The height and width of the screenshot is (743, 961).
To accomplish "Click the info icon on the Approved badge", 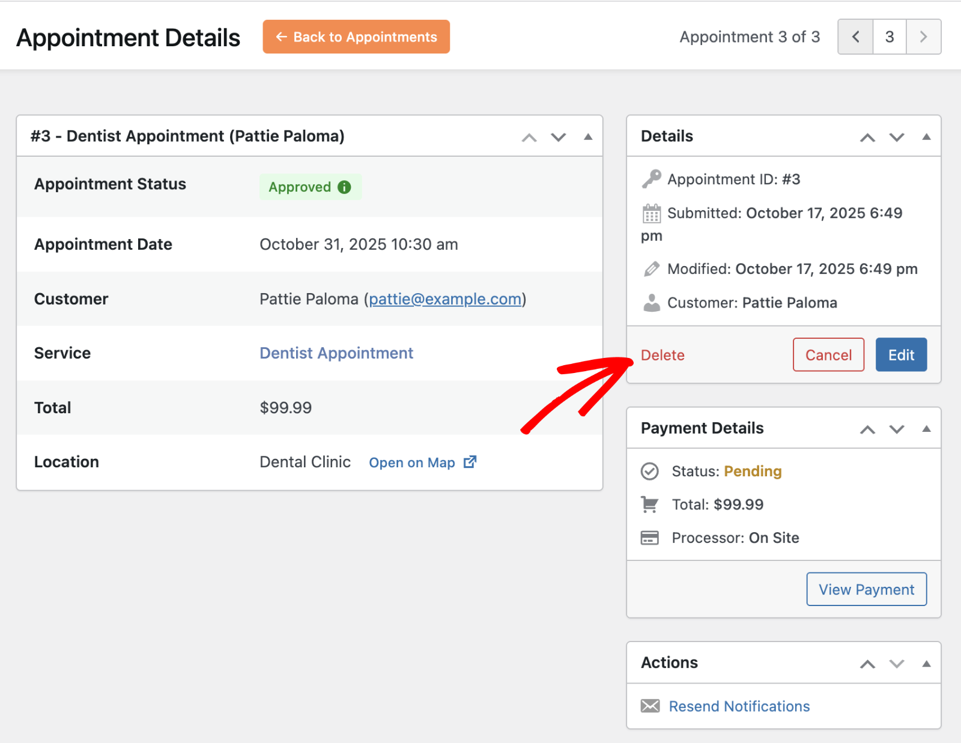I will [x=344, y=187].
